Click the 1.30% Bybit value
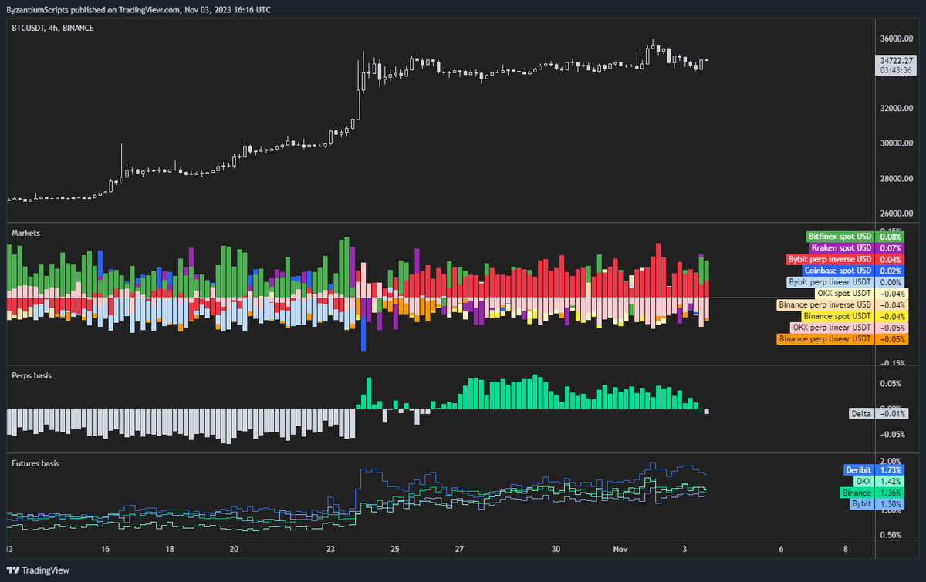Image resolution: width=926 pixels, height=582 pixels. [891, 503]
